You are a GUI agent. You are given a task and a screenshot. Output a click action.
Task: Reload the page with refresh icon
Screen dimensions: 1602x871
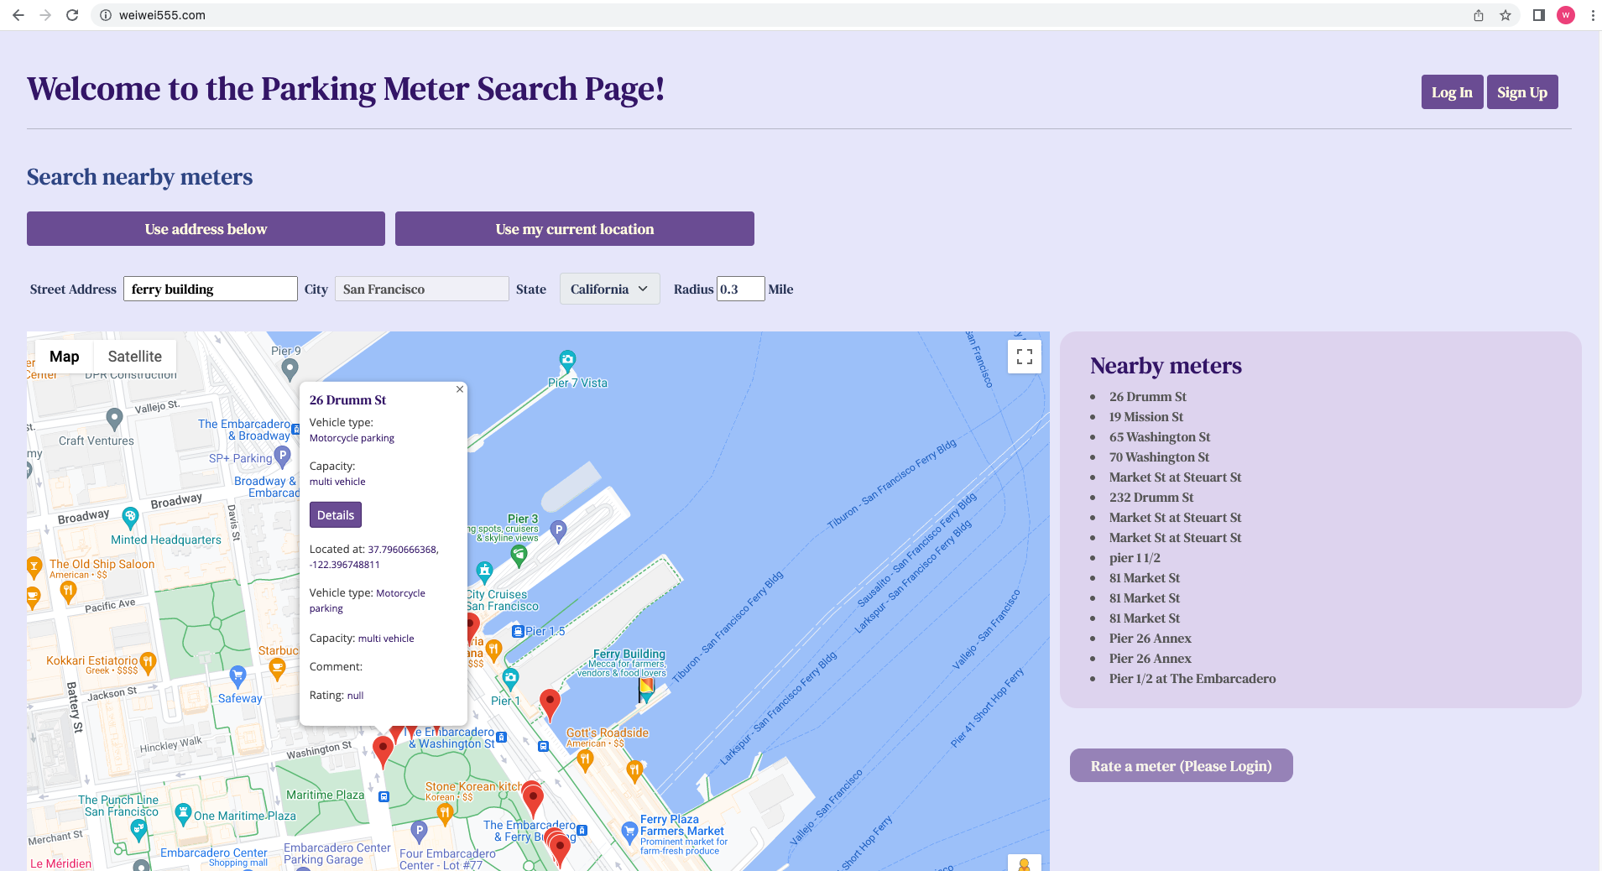(72, 15)
